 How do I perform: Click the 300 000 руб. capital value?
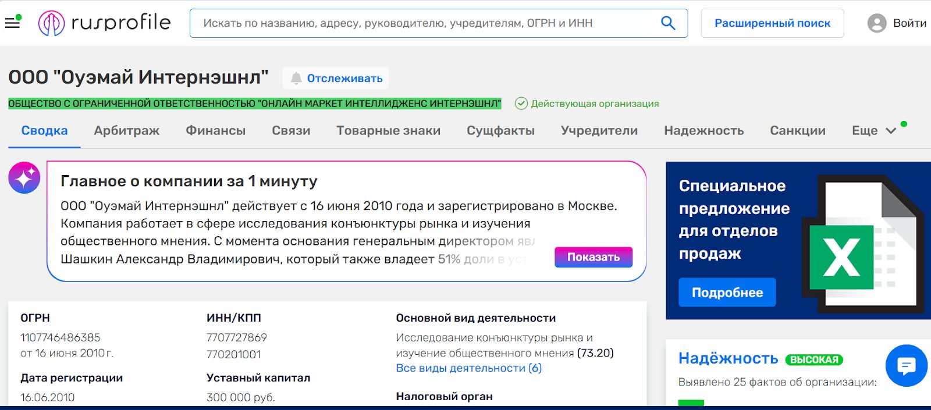point(241,397)
